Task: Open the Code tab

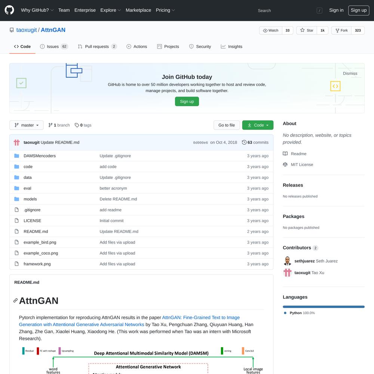Action: pos(22,46)
